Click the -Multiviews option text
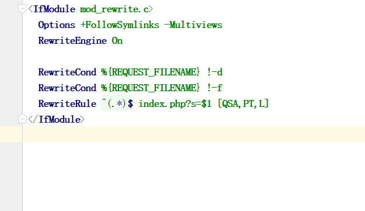365x211 pixels. (193, 25)
